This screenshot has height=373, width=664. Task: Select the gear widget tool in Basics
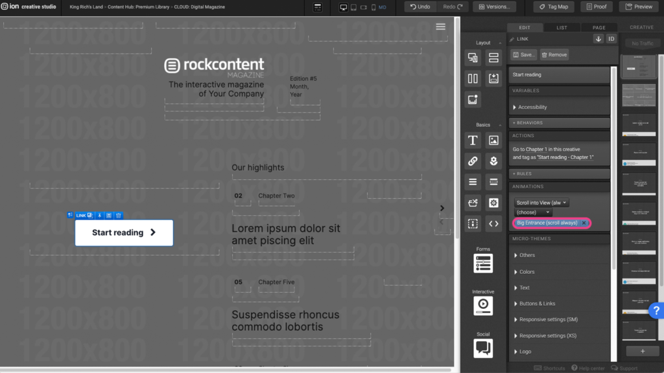[x=493, y=203]
